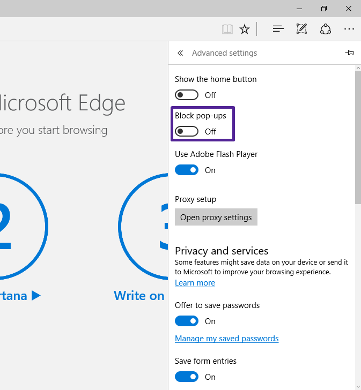Click Open proxy settings button
Viewport: 361px width, 390px height.
(216, 217)
